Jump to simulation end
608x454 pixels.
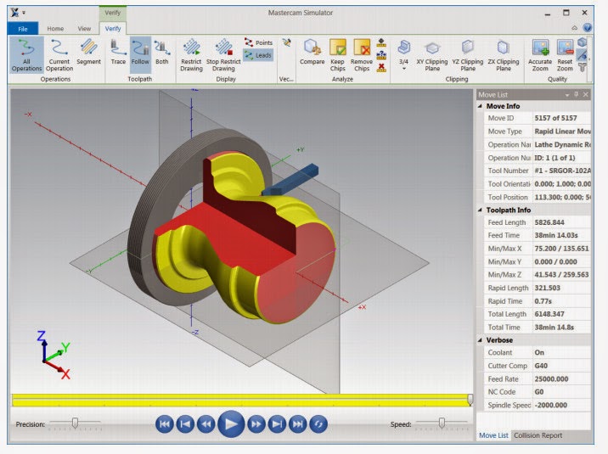pos(298,424)
